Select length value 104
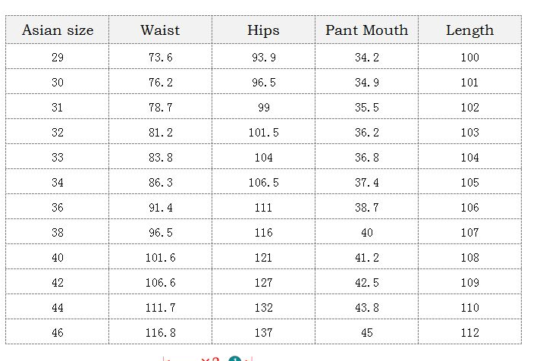Screen dimensions: 546x361 pos(469,158)
